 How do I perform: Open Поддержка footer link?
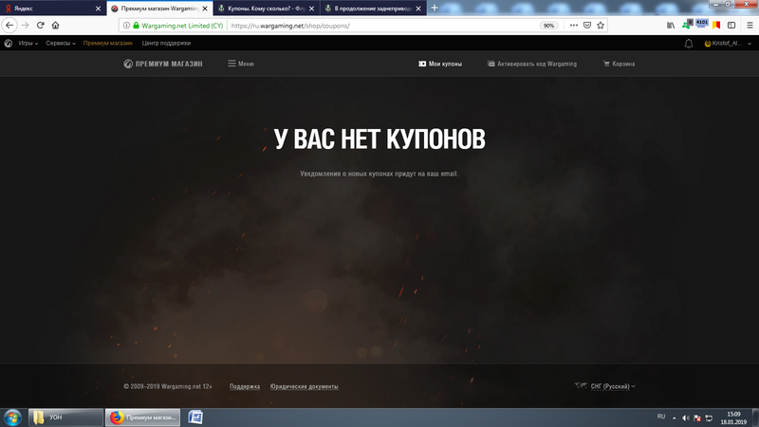(x=245, y=386)
